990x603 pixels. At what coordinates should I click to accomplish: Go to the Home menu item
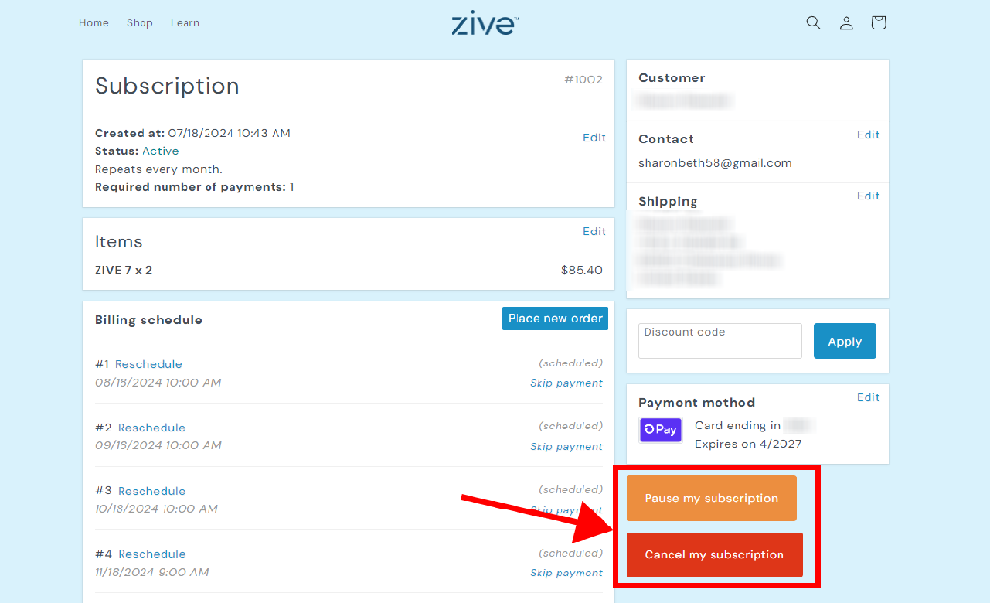(94, 23)
